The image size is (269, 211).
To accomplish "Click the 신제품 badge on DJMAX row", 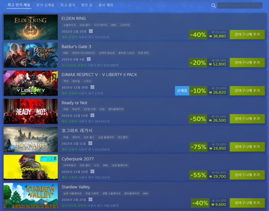I will pos(182,91).
